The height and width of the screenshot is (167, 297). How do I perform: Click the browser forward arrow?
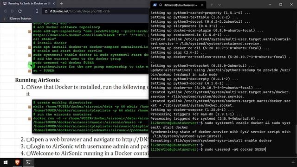click(x=13, y=11)
